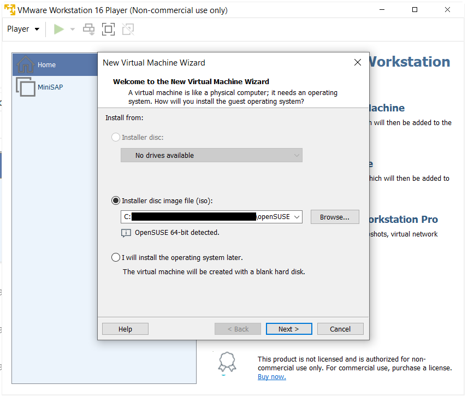Expand the ISO path dropdown arrow
This screenshot has width=468, height=396.
coord(297,217)
